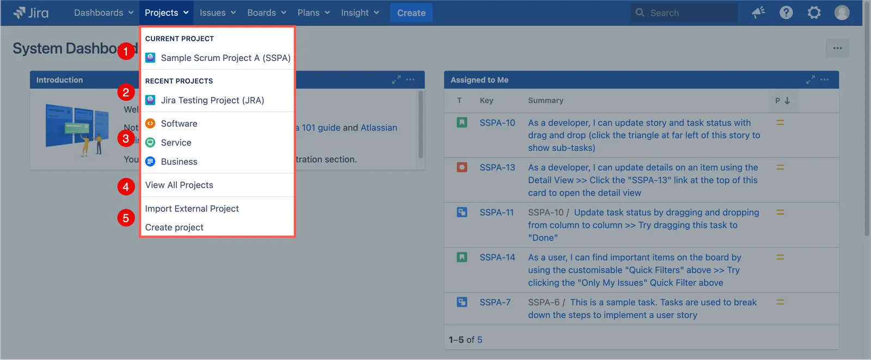Click the sub-task icon for SSPA-7
Viewport: 871px width, 360px height.
tap(462, 302)
